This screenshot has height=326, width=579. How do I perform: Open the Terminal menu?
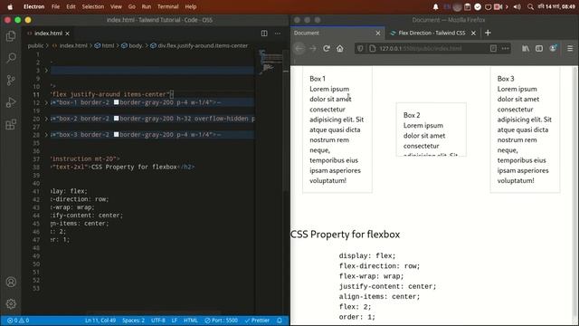167,6
